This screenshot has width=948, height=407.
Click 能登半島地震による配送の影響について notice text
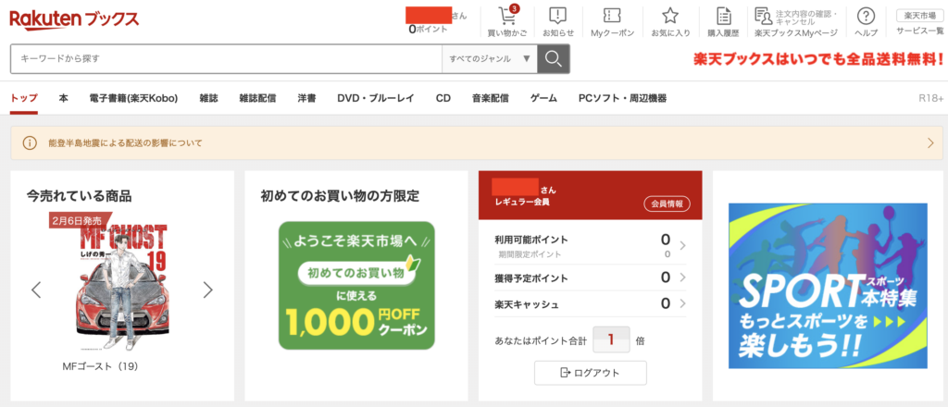pyautogui.click(x=125, y=143)
